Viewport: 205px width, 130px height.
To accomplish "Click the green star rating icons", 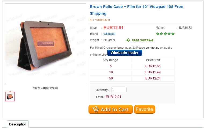I will coord(165,34).
